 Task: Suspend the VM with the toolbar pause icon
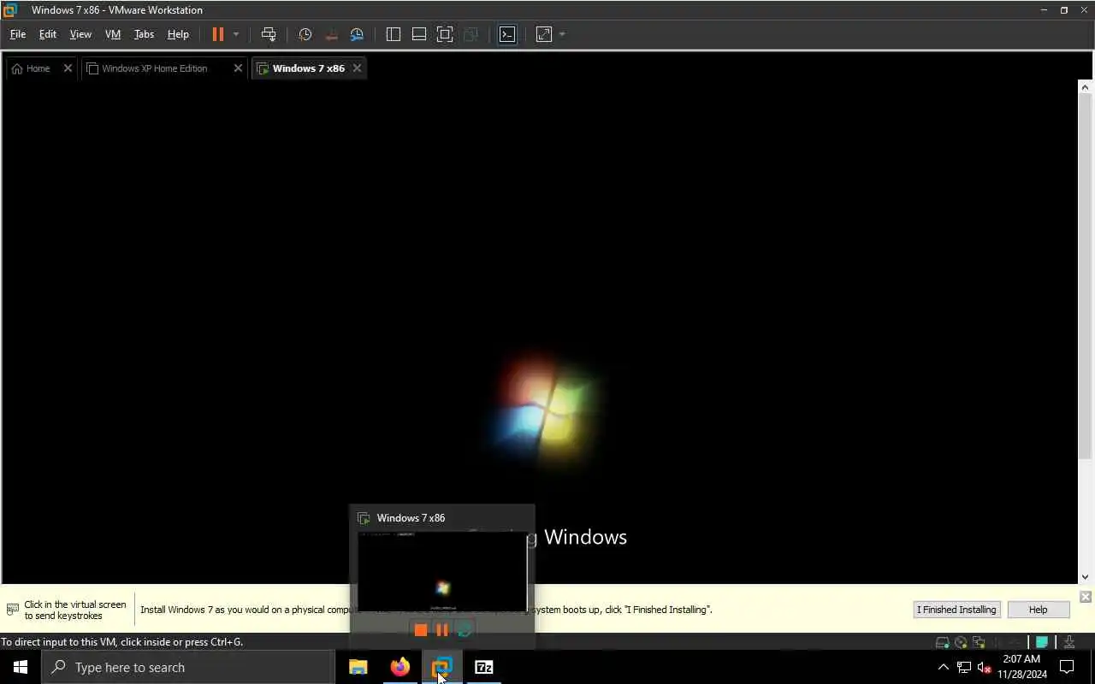tap(217, 34)
